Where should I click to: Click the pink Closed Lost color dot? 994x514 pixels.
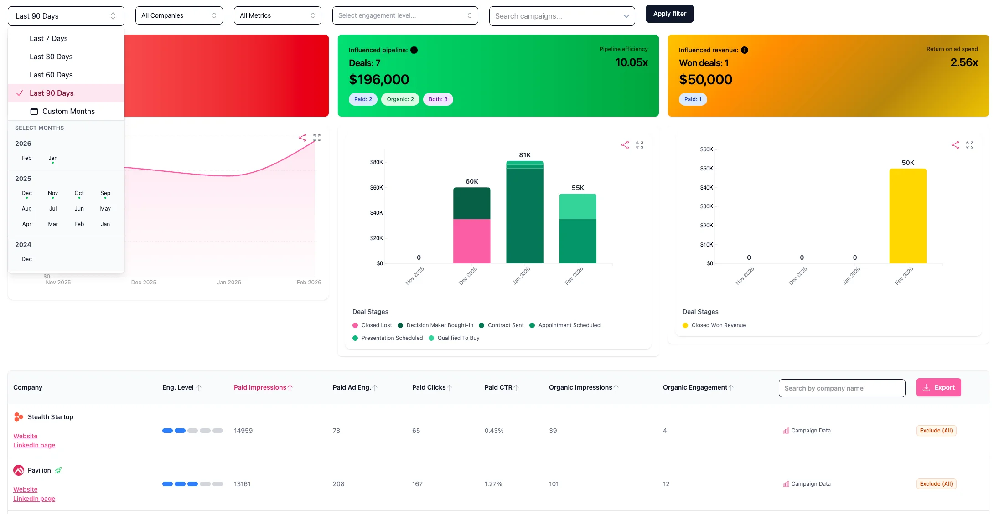(x=355, y=325)
